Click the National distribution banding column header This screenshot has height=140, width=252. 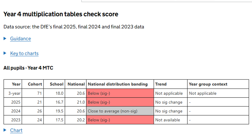click(x=118, y=84)
